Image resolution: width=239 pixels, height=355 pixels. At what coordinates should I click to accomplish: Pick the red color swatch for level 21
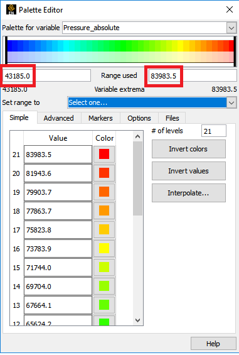pos(104,154)
